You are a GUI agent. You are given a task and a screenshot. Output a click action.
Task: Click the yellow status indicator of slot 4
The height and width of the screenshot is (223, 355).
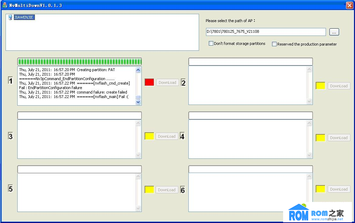point(320,138)
